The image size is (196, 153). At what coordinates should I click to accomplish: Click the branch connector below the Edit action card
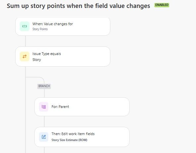tap(44, 150)
